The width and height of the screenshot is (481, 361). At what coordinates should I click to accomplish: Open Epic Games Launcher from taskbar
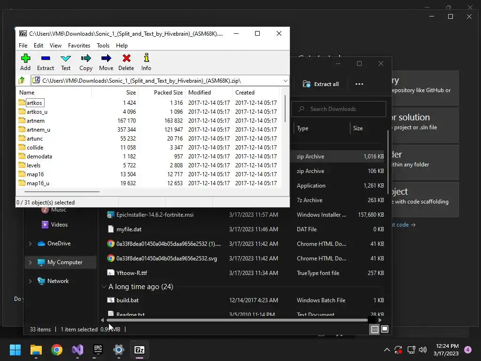pyautogui.click(x=98, y=350)
